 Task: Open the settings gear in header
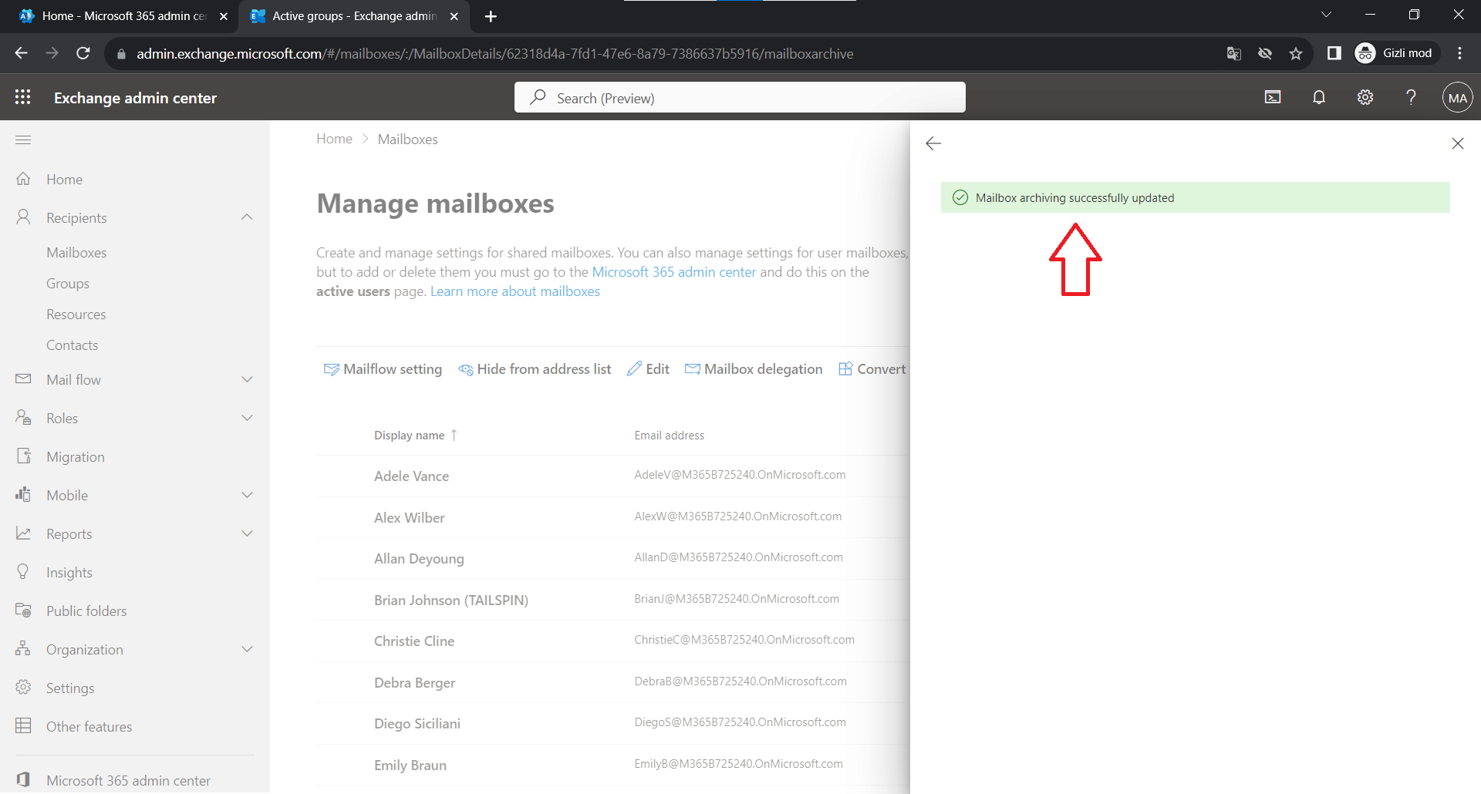(x=1365, y=97)
